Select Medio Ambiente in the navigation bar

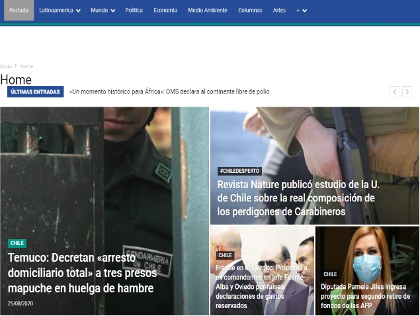coord(207,11)
